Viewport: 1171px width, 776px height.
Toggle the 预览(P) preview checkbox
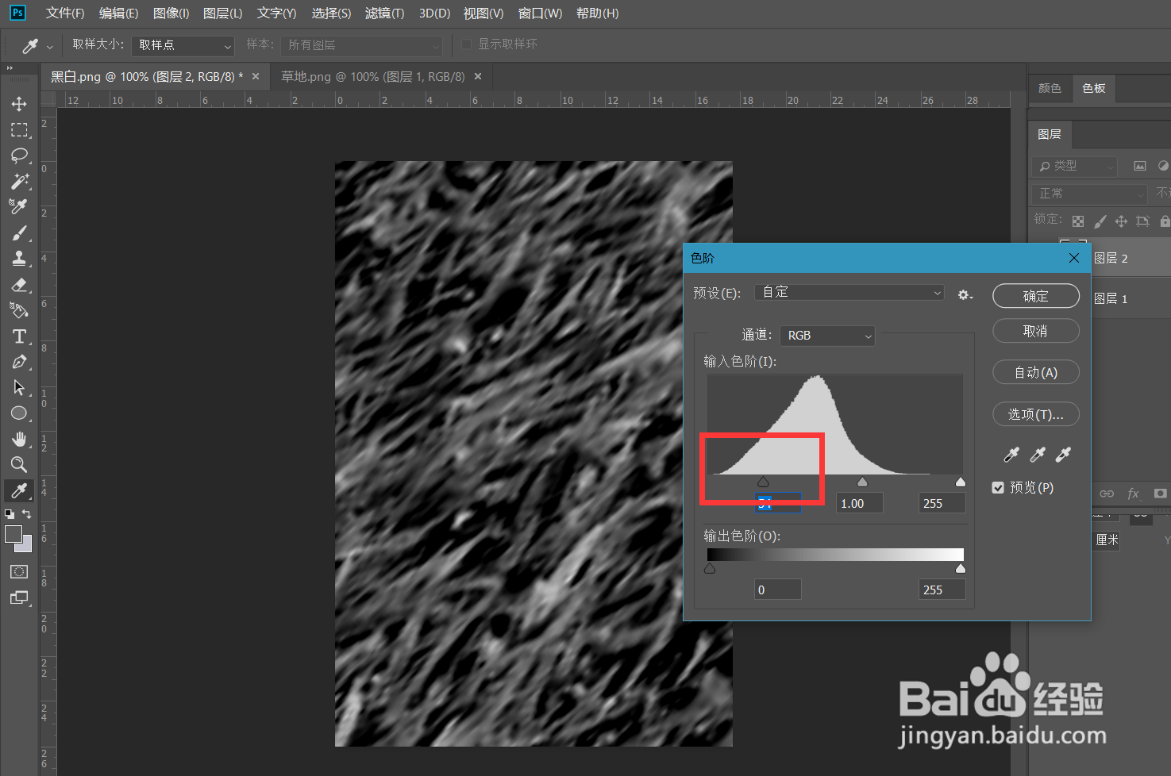998,488
